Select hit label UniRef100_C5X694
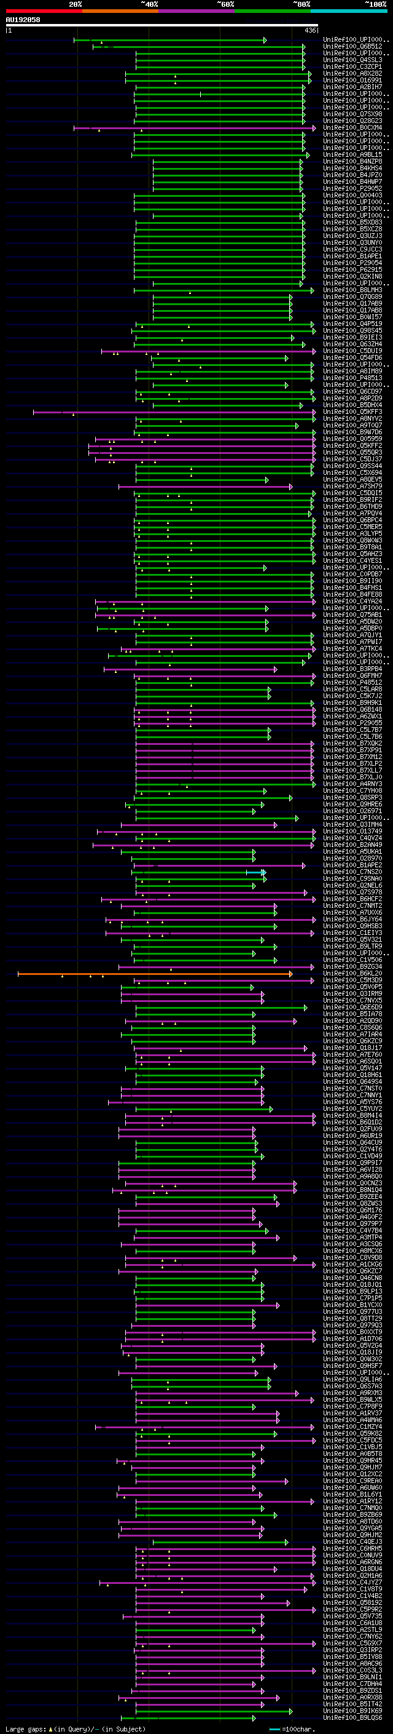The height and width of the screenshot is (1734, 393). point(352,472)
